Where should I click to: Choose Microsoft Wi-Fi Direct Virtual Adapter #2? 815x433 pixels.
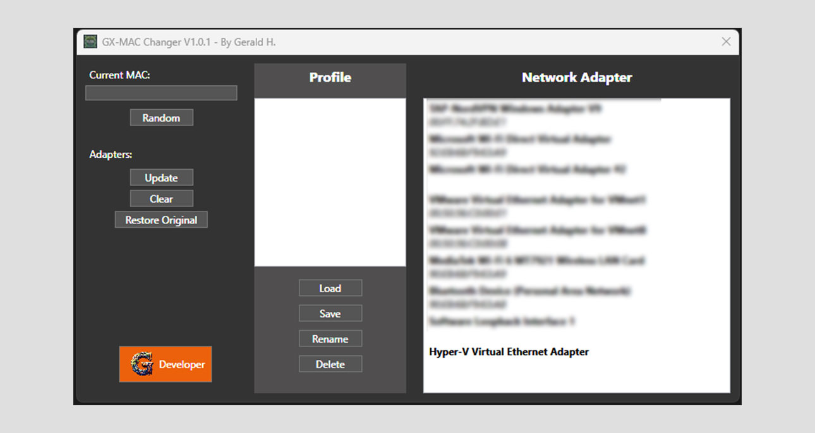click(527, 169)
